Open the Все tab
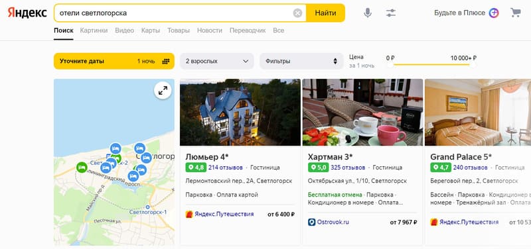 278,30
